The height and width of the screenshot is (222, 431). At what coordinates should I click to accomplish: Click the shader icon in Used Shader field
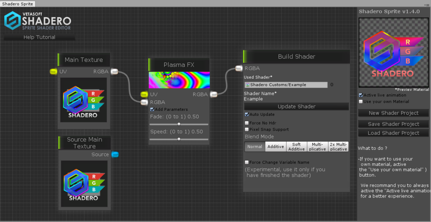click(x=247, y=85)
